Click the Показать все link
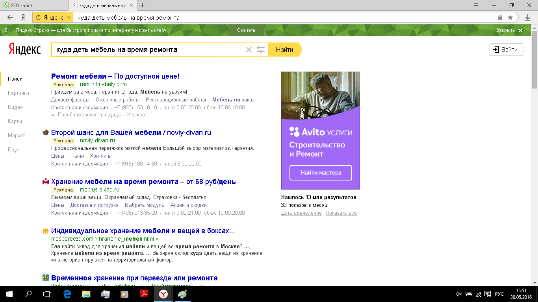This screenshot has height=302, width=538. [x=341, y=213]
